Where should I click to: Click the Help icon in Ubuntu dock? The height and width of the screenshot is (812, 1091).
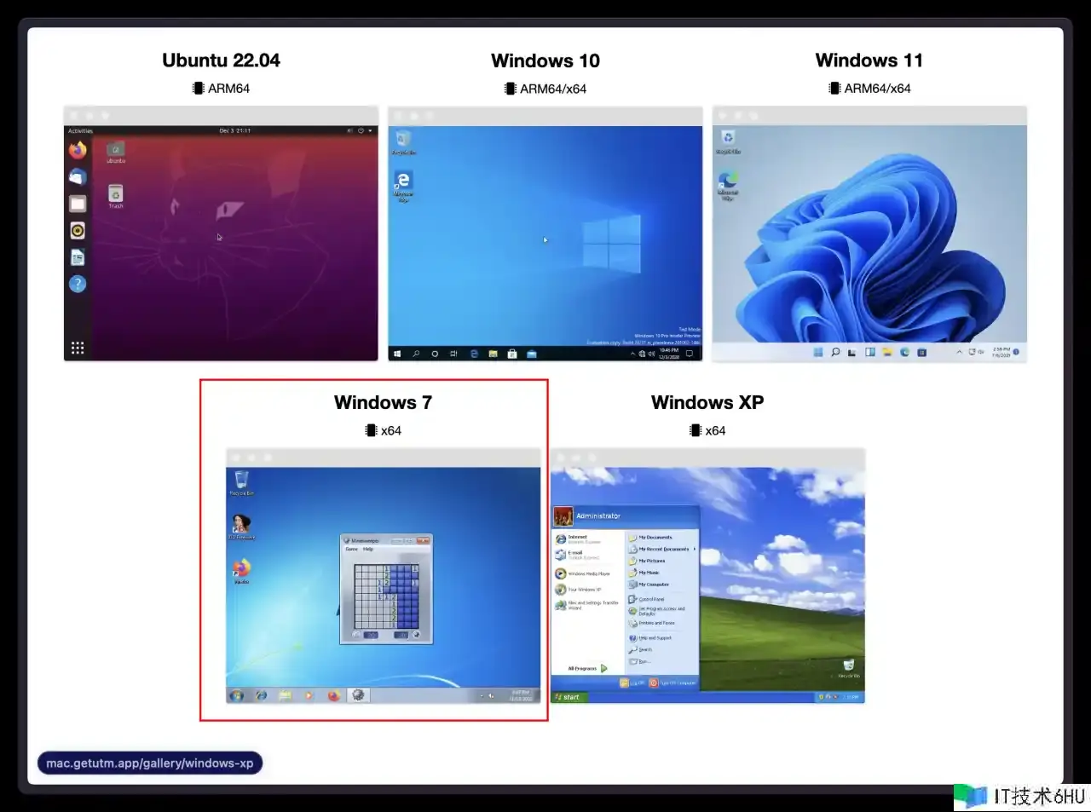[78, 284]
